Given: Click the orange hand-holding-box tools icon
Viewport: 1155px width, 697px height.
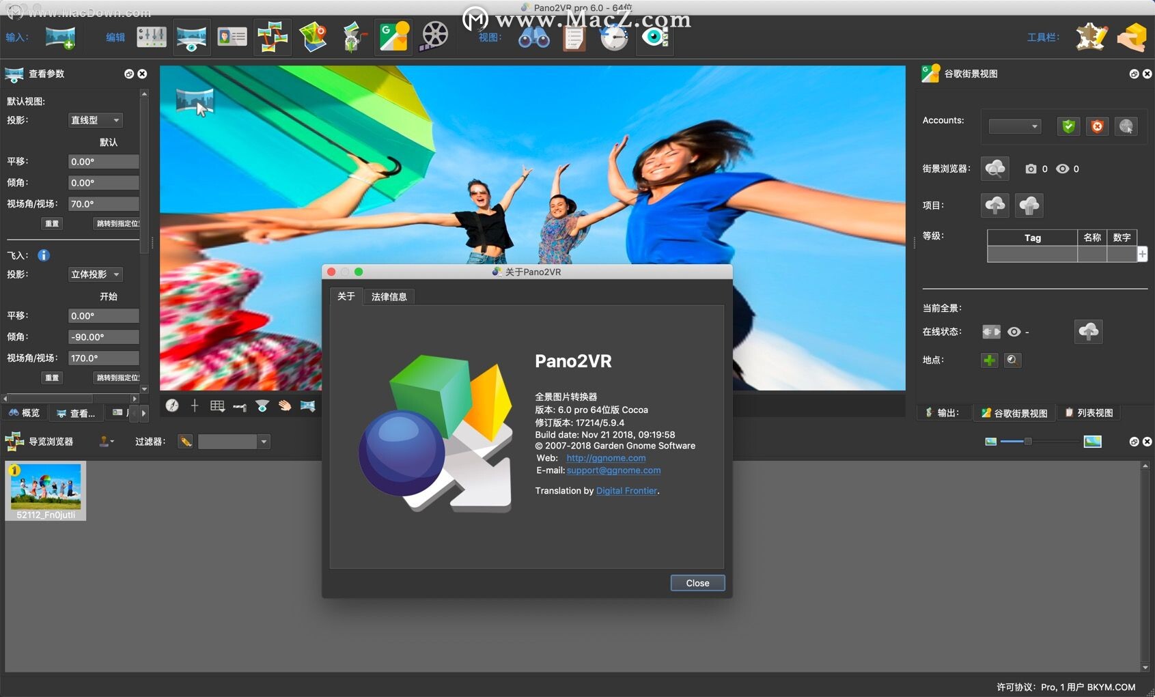Looking at the screenshot, I should click(x=1131, y=37).
